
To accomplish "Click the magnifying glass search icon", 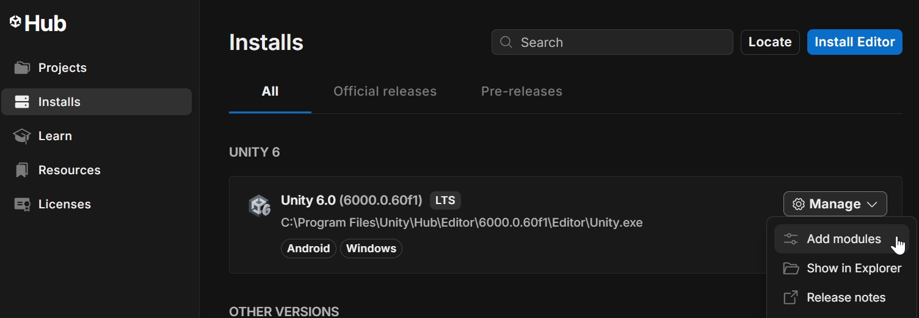I will 506,42.
